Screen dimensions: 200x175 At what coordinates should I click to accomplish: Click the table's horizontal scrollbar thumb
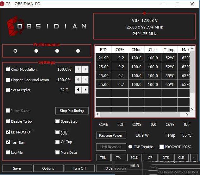140,114
